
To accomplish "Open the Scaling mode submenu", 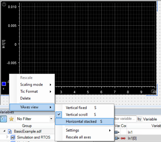I will (31, 85).
